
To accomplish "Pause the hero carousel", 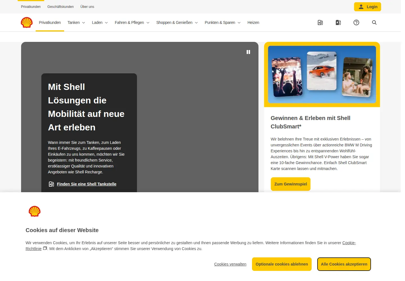I will coord(248,52).
